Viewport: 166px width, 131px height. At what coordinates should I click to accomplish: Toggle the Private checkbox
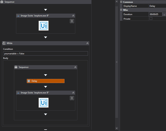(x=151, y=19)
